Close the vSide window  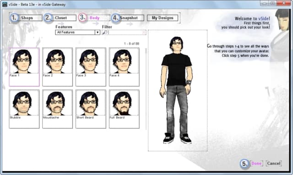(284, 3)
